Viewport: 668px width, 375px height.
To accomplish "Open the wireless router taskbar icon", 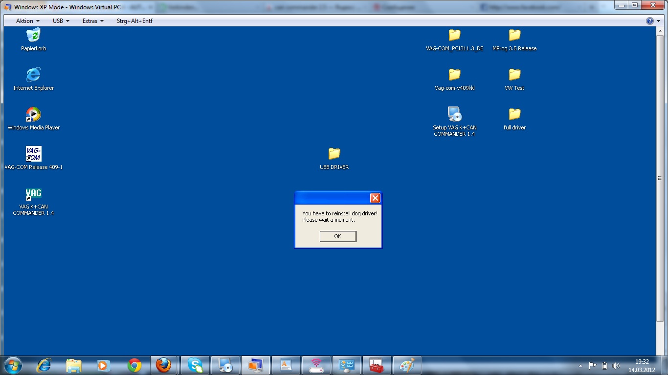I will 316,365.
